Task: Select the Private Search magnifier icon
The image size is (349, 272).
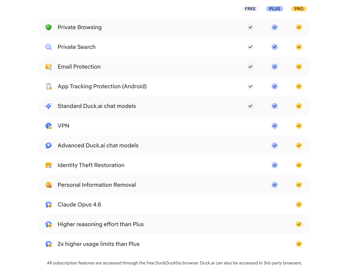Action: point(48,47)
